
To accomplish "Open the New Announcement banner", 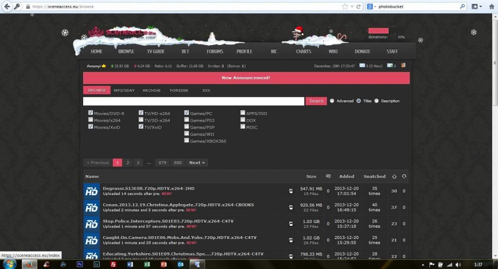I will [x=246, y=78].
